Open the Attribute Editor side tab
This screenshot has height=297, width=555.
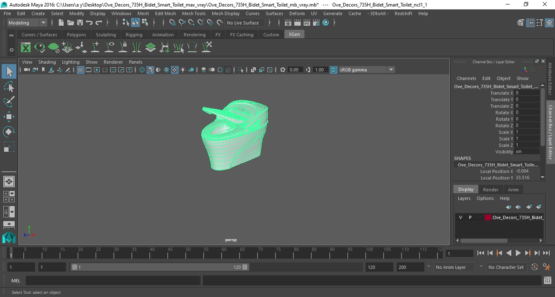click(x=550, y=78)
